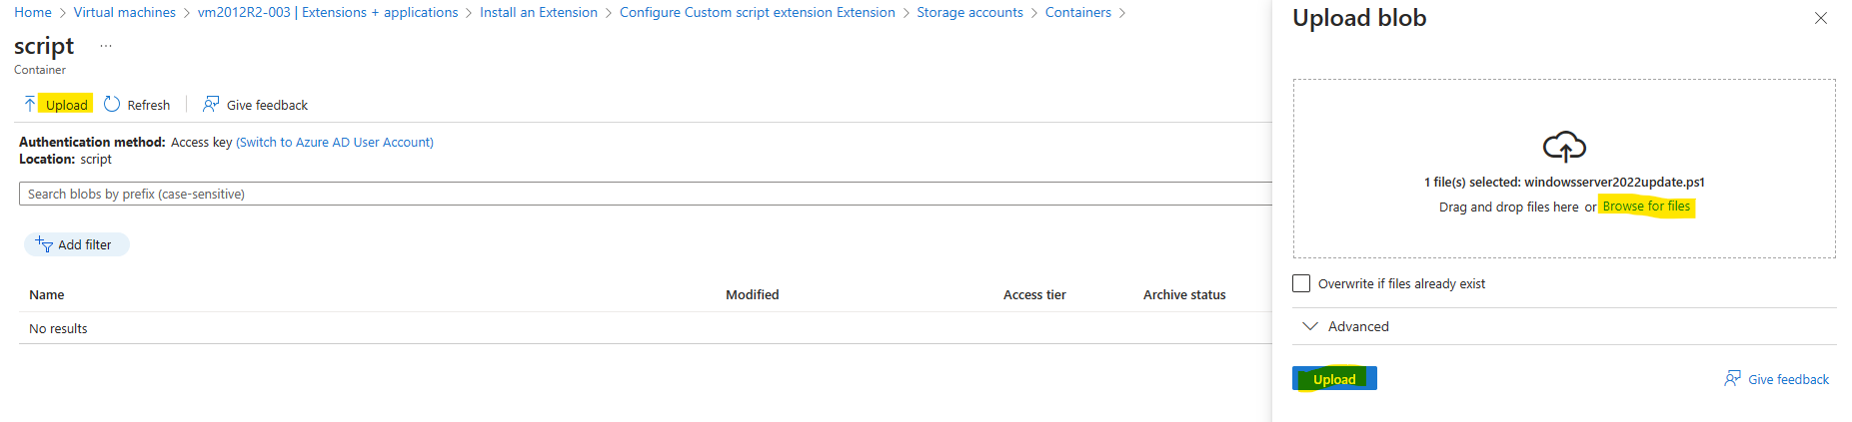
Task: Open Install an Extension breadcrumb
Action: [x=539, y=12]
